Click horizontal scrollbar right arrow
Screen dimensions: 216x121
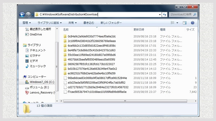click(x=195, y=101)
